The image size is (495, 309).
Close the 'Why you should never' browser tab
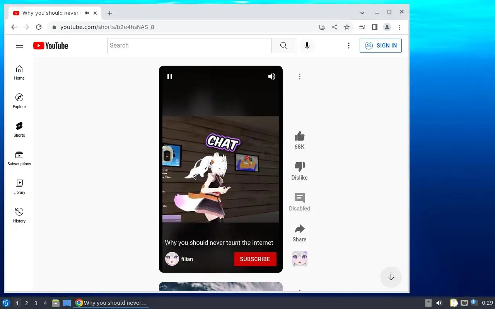tap(95, 13)
